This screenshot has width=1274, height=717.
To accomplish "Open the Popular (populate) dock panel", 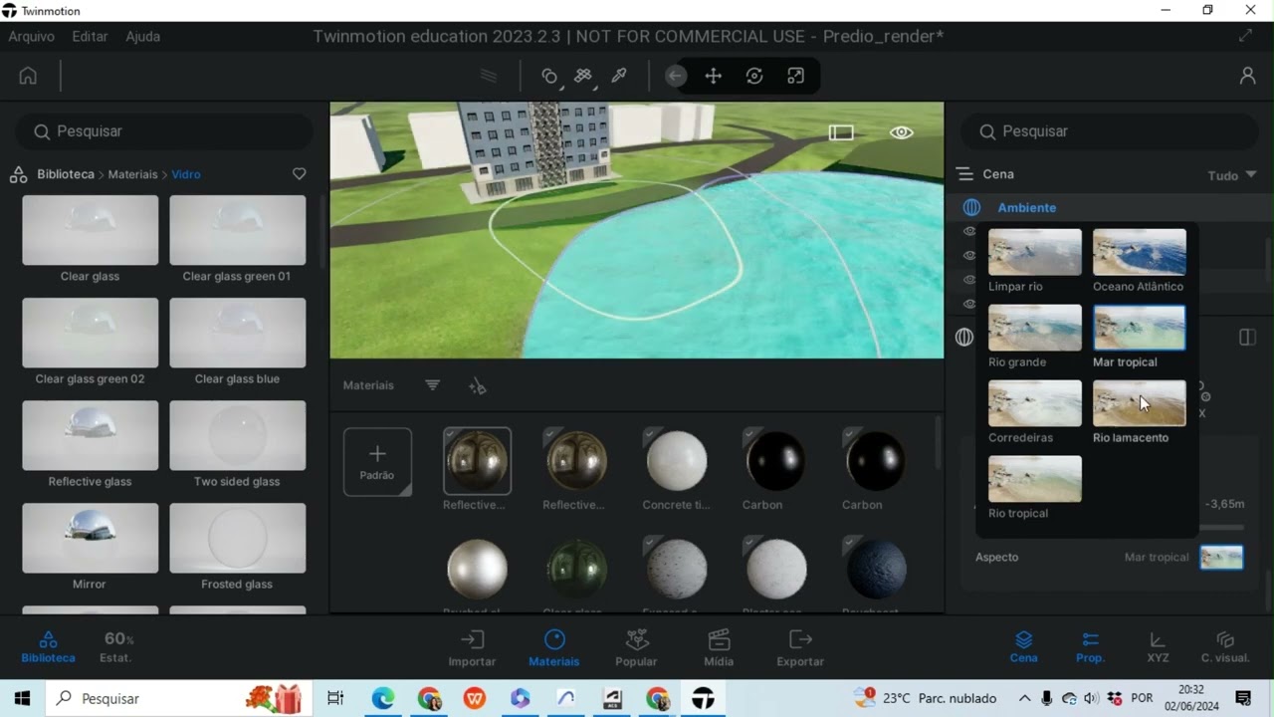I will (x=636, y=648).
